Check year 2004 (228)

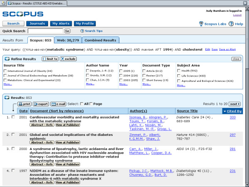[121, 76]
